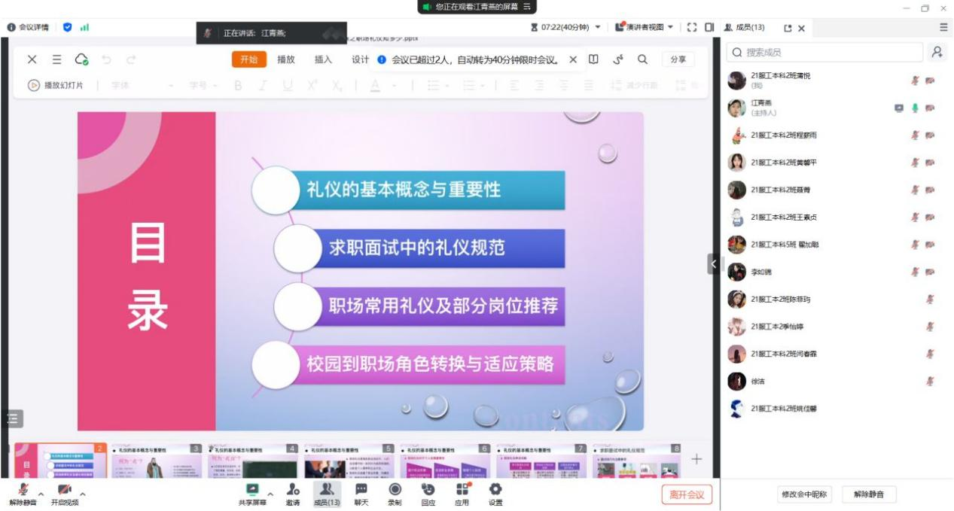Expand the arrow next to 共享屏幕
This screenshot has width=954, height=511.
(x=270, y=494)
